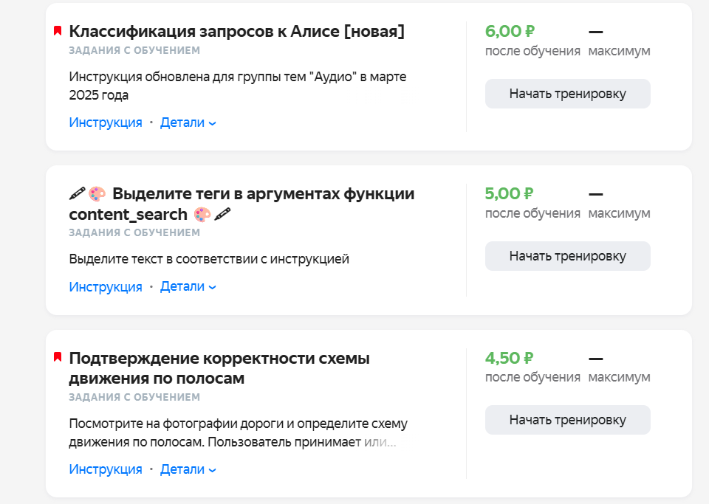709x504 pixels.
Task: Expand Детали for the content_search tagging task
Action: tap(188, 286)
